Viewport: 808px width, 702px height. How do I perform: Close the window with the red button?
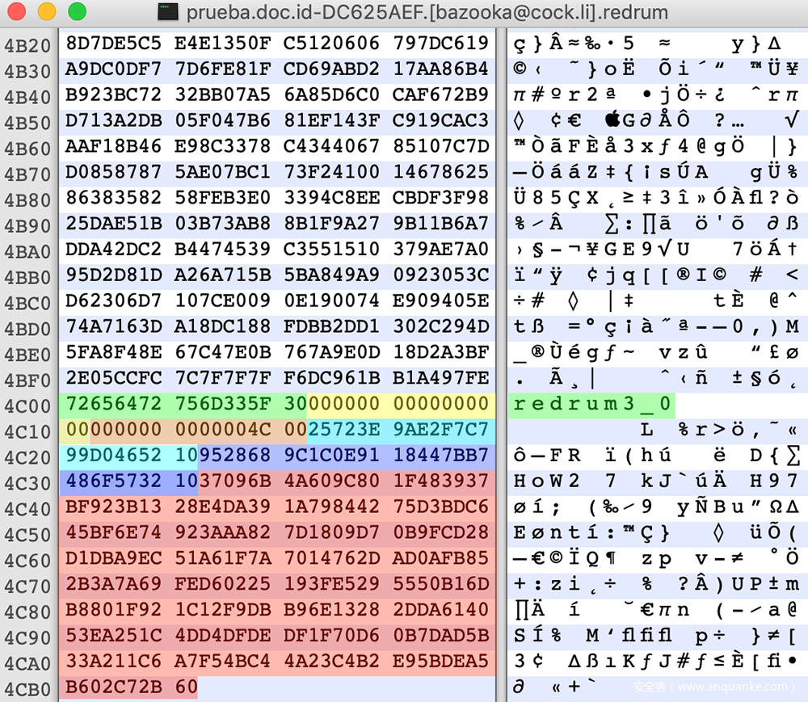click(x=16, y=11)
